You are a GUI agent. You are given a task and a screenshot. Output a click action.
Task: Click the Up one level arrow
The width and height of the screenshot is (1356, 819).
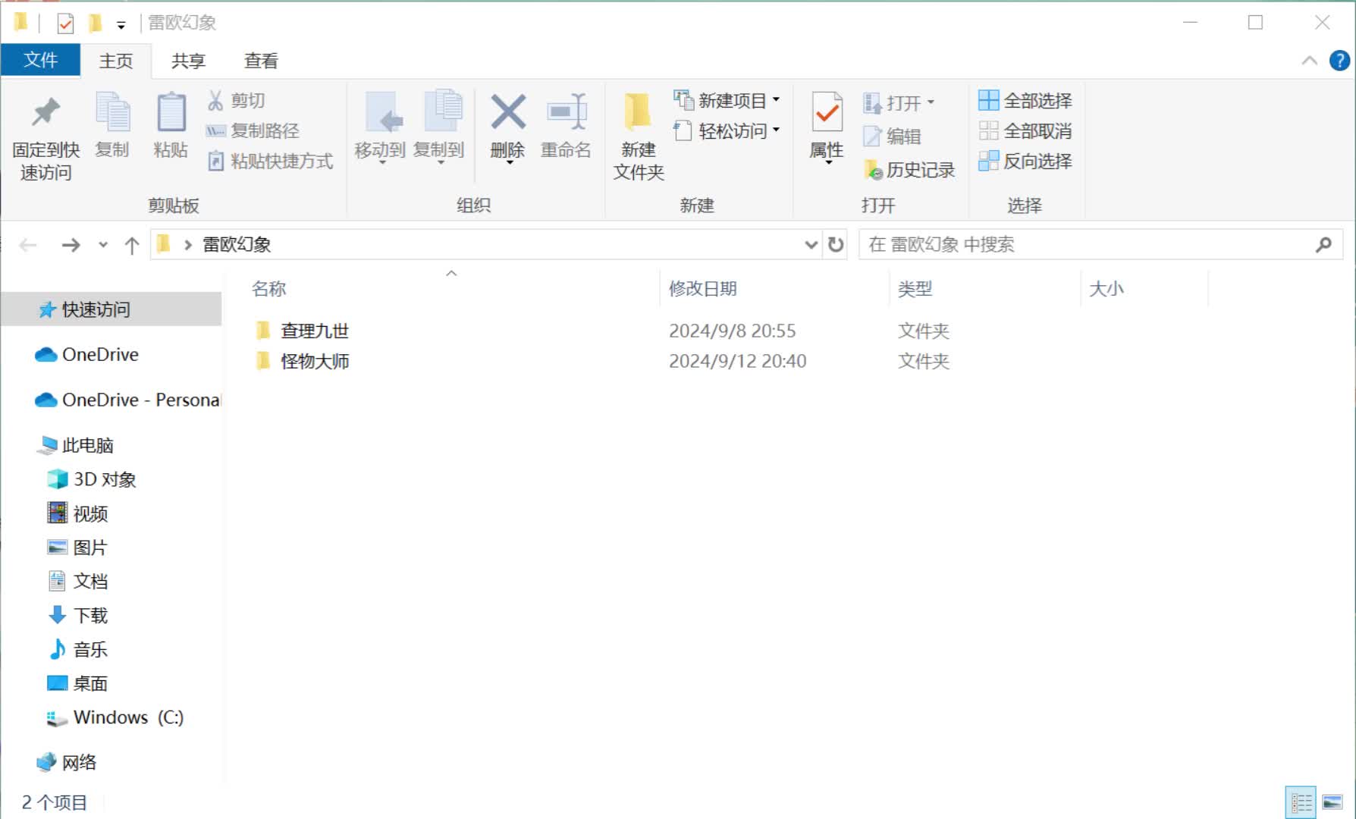[132, 245]
